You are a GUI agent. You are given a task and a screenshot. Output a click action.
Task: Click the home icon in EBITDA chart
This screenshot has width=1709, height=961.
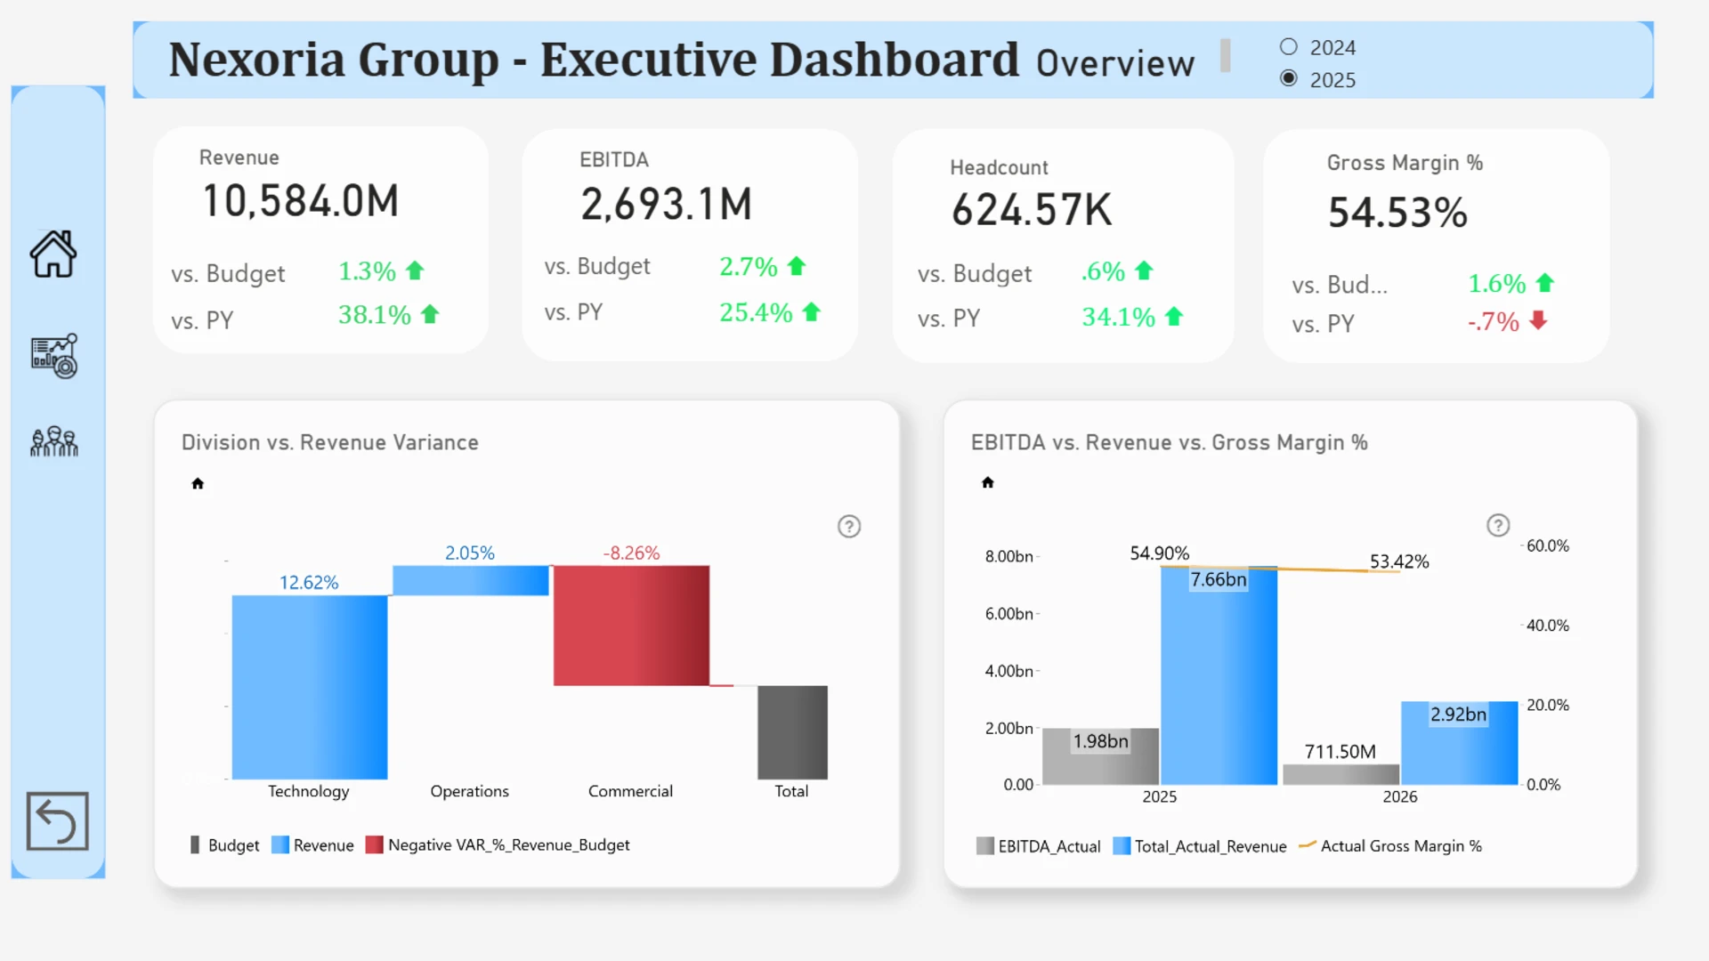click(987, 482)
